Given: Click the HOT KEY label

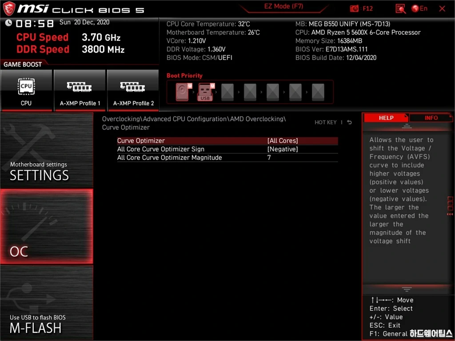Looking at the screenshot, I should tap(326, 123).
